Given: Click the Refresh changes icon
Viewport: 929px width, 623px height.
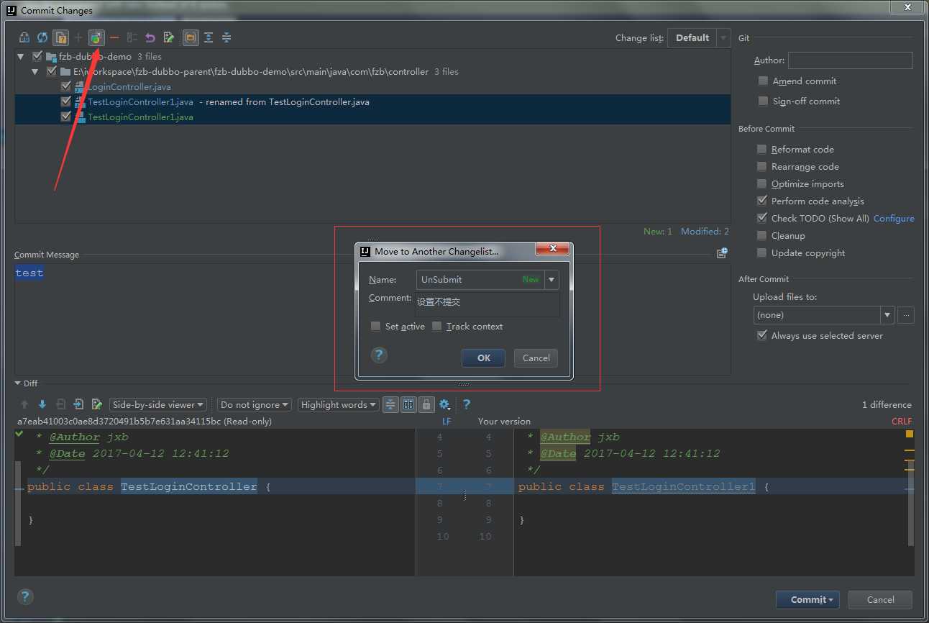Looking at the screenshot, I should (42, 37).
